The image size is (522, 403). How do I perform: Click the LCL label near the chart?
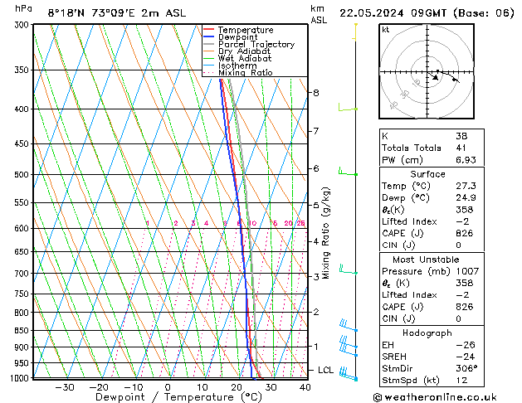[325, 370]
